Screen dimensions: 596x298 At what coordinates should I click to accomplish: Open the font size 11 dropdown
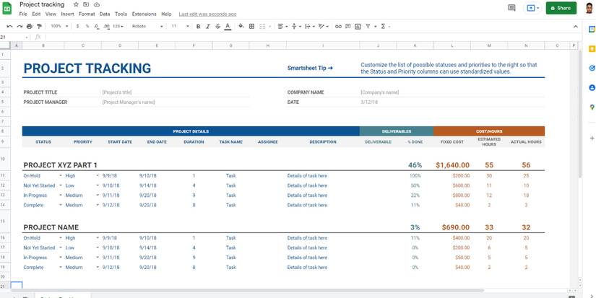click(180, 27)
